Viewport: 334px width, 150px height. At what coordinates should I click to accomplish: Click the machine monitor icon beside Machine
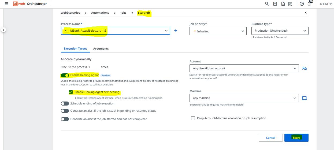click(x=304, y=98)
